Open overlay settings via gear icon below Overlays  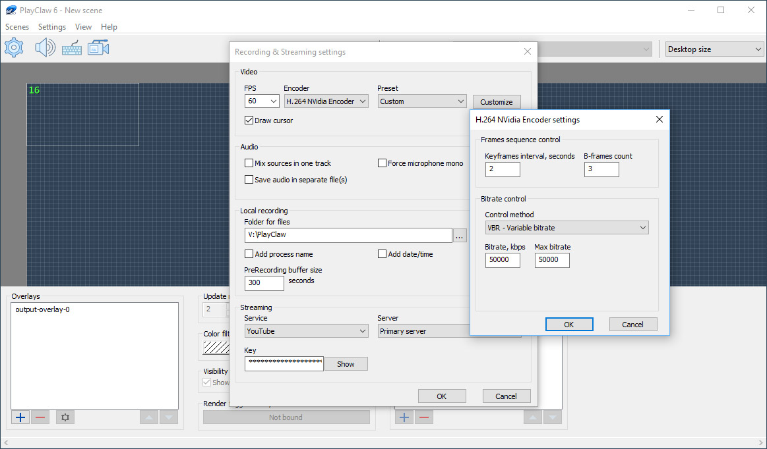[65, 417]
